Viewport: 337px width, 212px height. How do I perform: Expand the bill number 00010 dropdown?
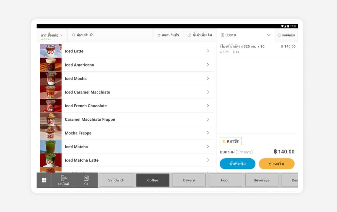click(268, 35)
